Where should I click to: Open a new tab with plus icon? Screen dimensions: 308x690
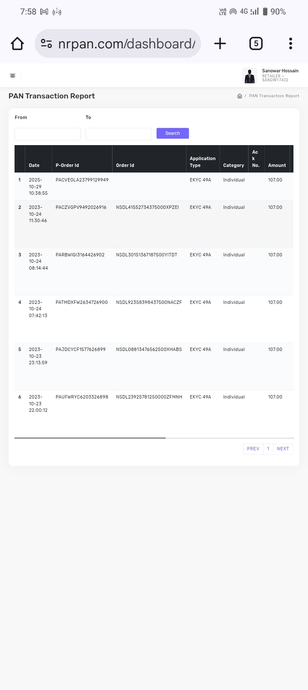(220, 44)
